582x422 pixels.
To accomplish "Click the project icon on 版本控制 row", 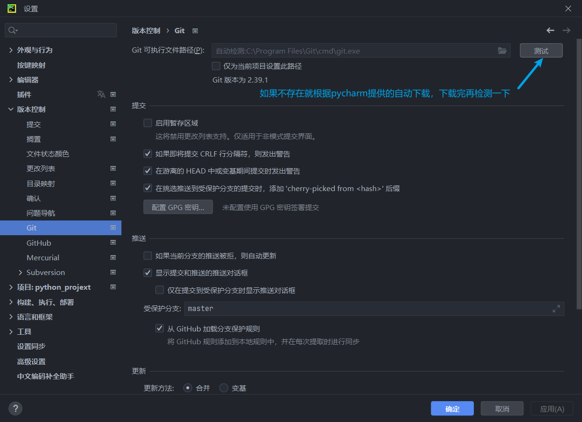I will [113, 109].
